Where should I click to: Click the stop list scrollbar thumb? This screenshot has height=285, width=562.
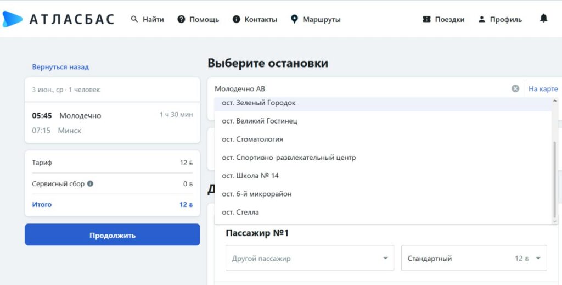click(x=555, y=179)
